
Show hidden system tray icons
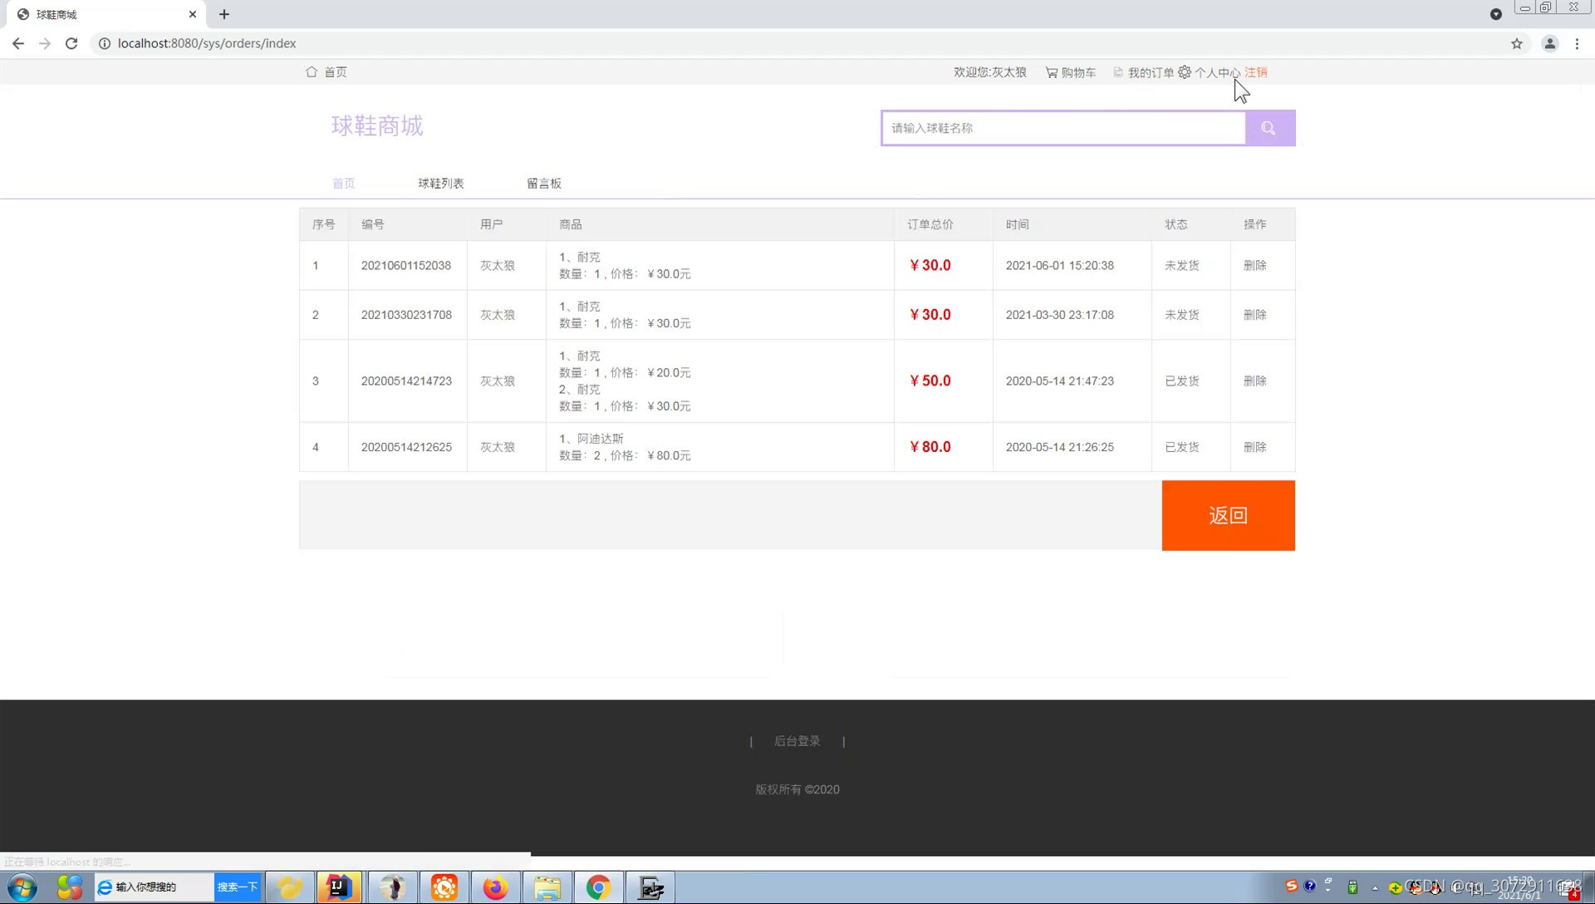(1375, 887)
